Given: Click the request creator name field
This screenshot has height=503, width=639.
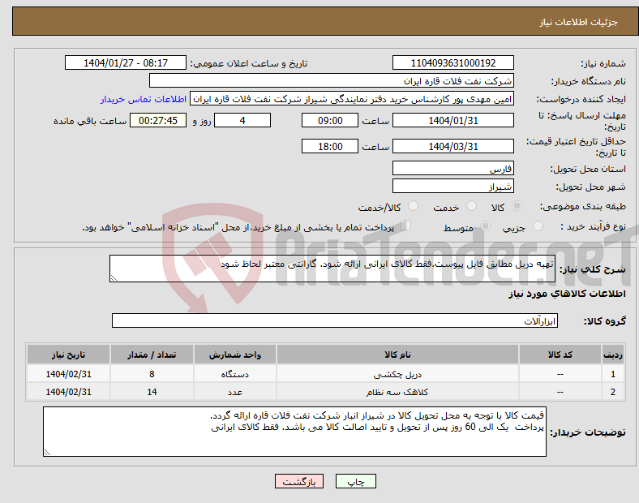Looking at the screenshot, I should point(352,99).
